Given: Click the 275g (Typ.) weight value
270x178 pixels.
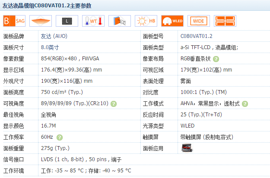Looking at the screenshot, I should pos(55,148).
